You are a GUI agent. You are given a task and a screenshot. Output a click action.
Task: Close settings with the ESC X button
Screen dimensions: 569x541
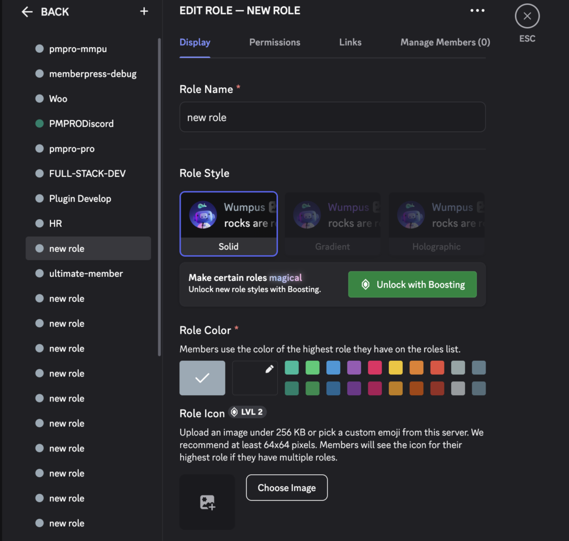(x=527, y=16)
